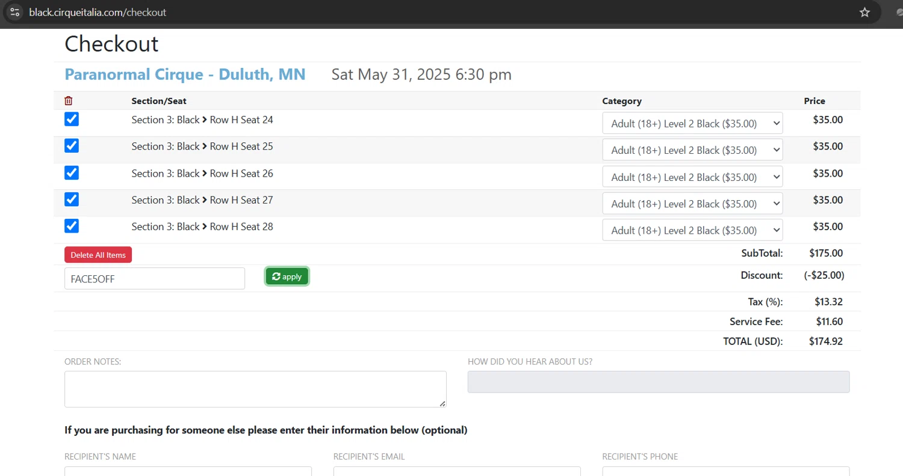Open category dropdown for Seat 26

[x=692, y=177]
